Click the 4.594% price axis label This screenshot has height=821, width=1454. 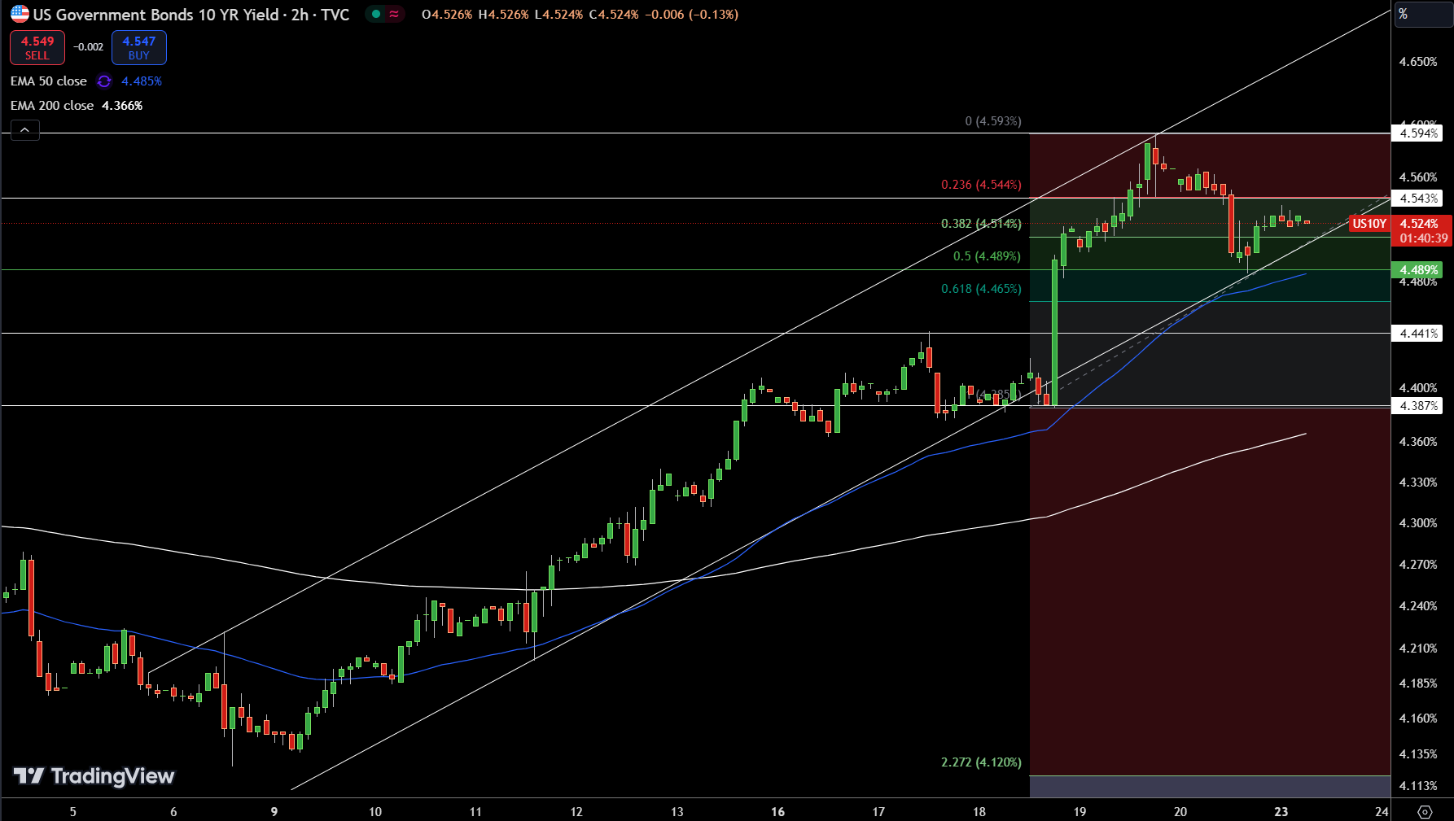[x=1417, y=133]
